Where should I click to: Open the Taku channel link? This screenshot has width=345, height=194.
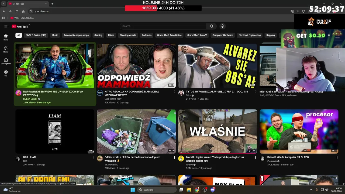188,95
